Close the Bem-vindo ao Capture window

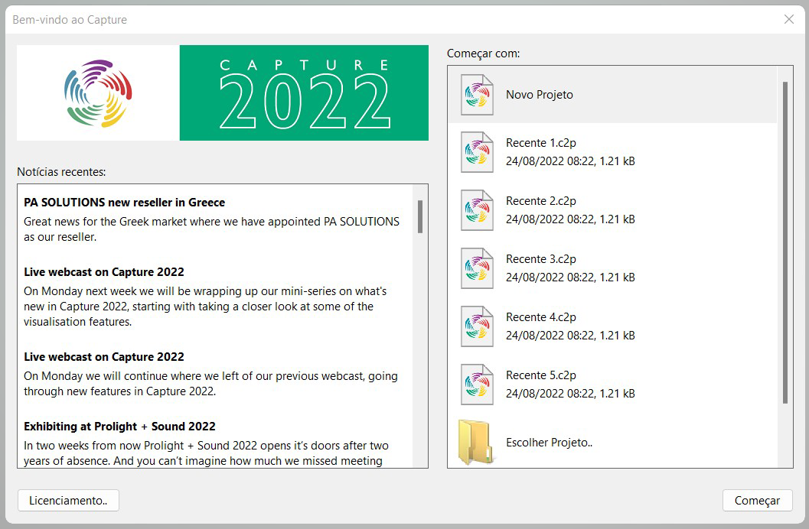(x=788, y=20)
